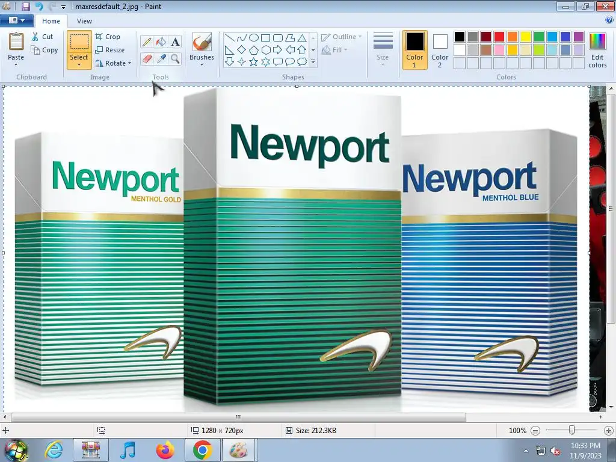Click the horizontal scrollbar thumb

[238, 417]
